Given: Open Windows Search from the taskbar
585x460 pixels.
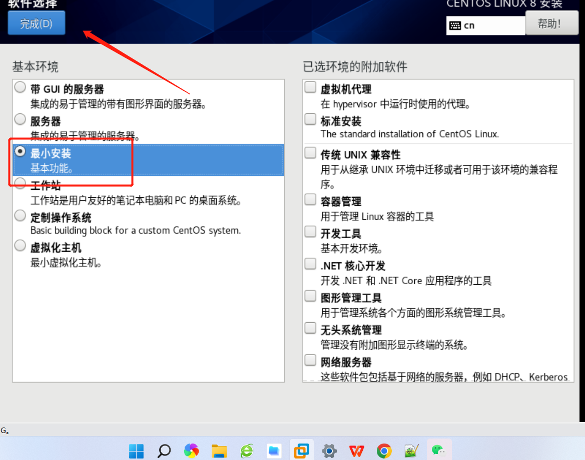Looking at the screenshot, I should (164, 451).
